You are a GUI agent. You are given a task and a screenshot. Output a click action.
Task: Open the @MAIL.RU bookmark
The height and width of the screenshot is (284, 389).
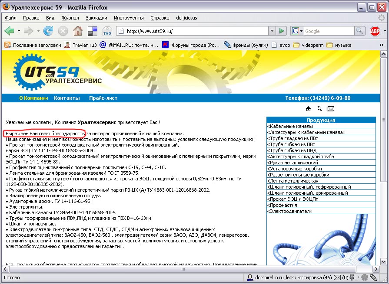click(x=129, y=45)
